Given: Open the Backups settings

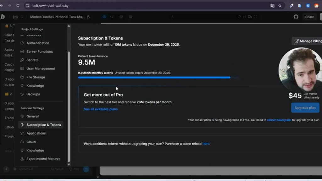Looking at the screenshot, I should (32, 94).
